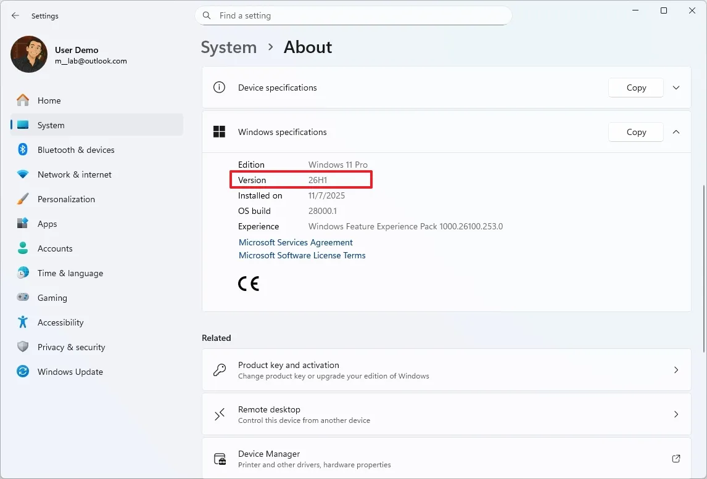Expand the Device specifications section
Screen dimensions: 707x479
676,88
